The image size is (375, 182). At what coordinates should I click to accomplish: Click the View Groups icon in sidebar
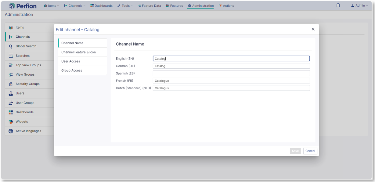click(x=11, y=74)
